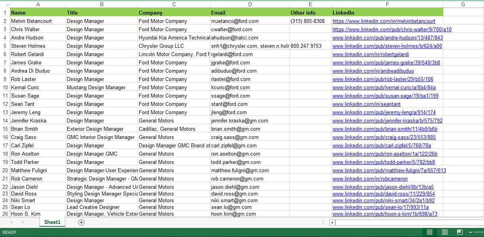Image resolution: width=484 pixels, height=237 pixels.
Task: Select 'Mustang Design Manager' title cell
Action: click(102, 88)
